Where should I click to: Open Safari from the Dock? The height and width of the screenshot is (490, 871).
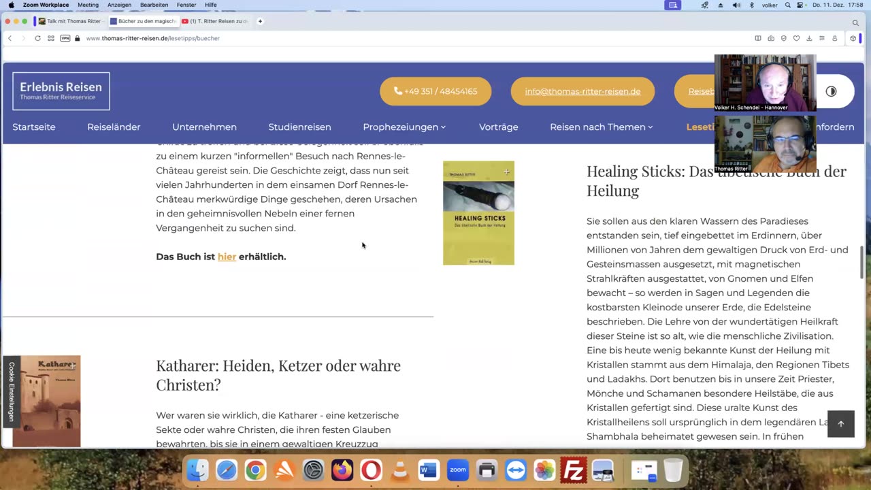[x=227, y=470]
